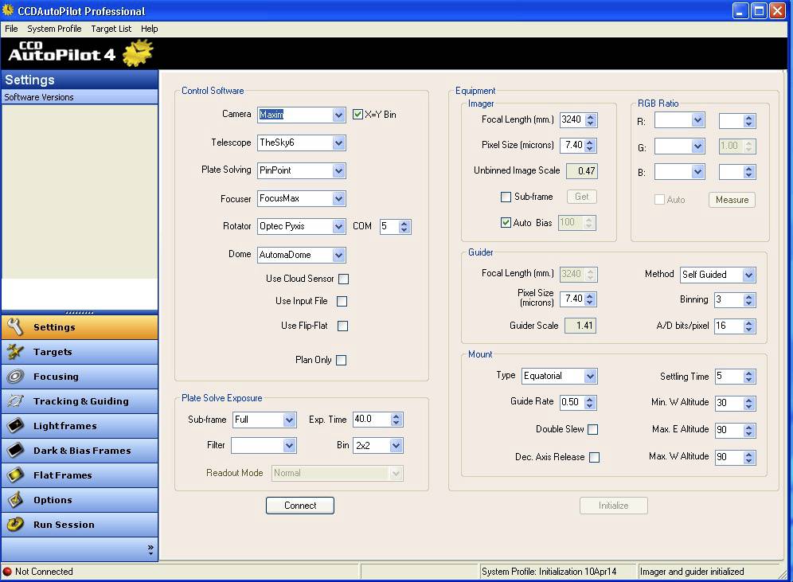This screenshot has height=582, width=793.
Task: Open the System Profile menu
Action: (54, 29)
